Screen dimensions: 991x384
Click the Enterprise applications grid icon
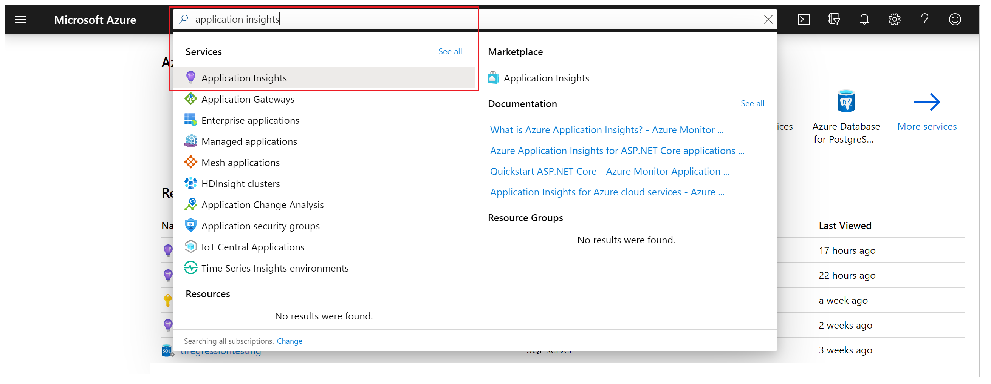190,120
